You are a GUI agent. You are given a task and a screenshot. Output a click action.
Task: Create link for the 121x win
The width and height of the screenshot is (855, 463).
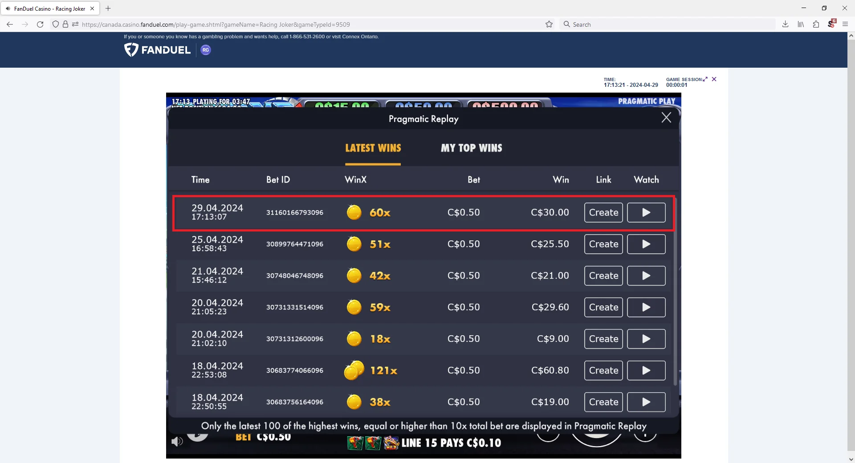pyautogui.click(x=603, y=370)
